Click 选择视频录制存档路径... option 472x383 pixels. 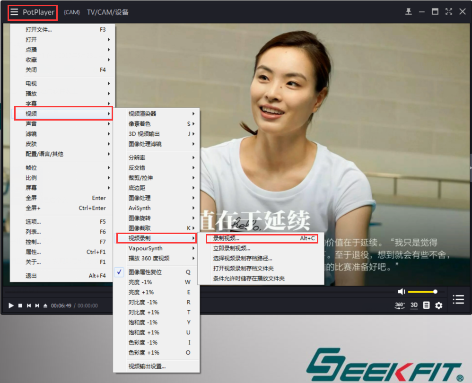[x=243, y=258]
